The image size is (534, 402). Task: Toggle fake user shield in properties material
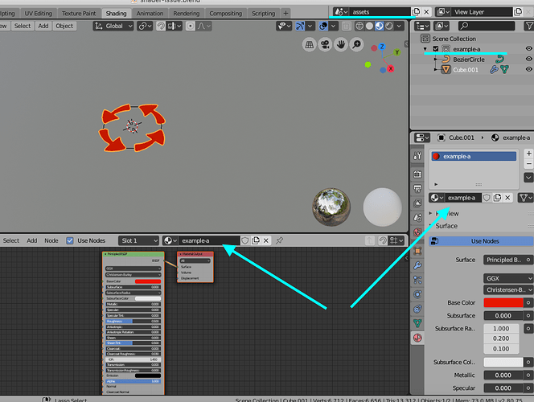click(x=487, y=198)
